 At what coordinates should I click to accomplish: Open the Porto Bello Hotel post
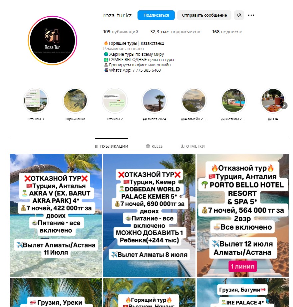pos(243,215)
